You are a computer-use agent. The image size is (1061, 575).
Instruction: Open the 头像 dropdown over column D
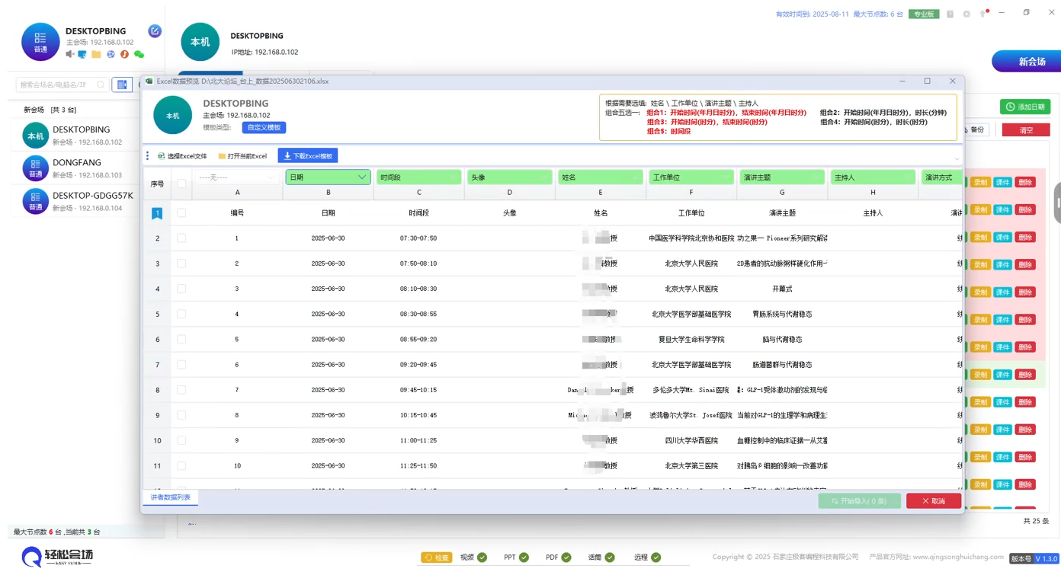[510, 177]
